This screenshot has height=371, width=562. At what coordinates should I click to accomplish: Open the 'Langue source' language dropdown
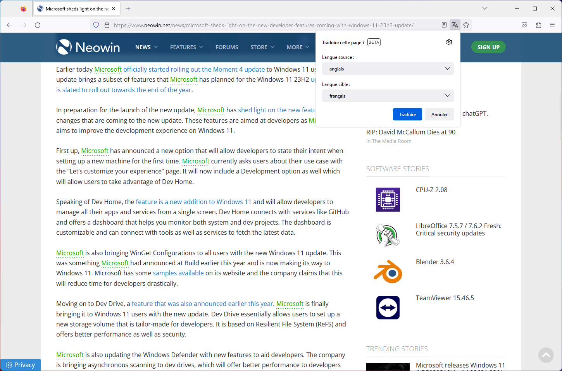[x=388, y=69]
